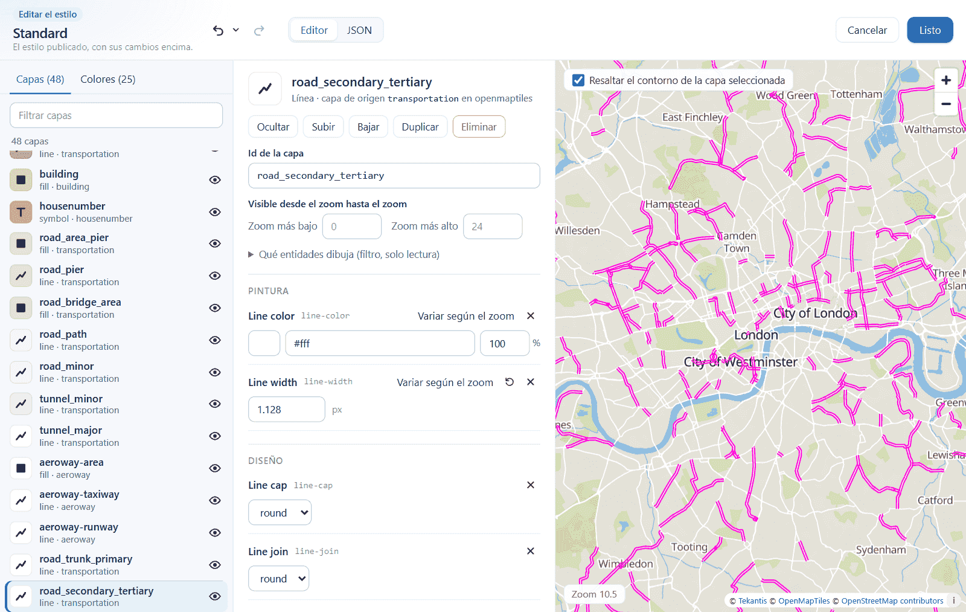
Task: Hide the road_path layer
Action: pyautogui.click(x=215, y=340)
